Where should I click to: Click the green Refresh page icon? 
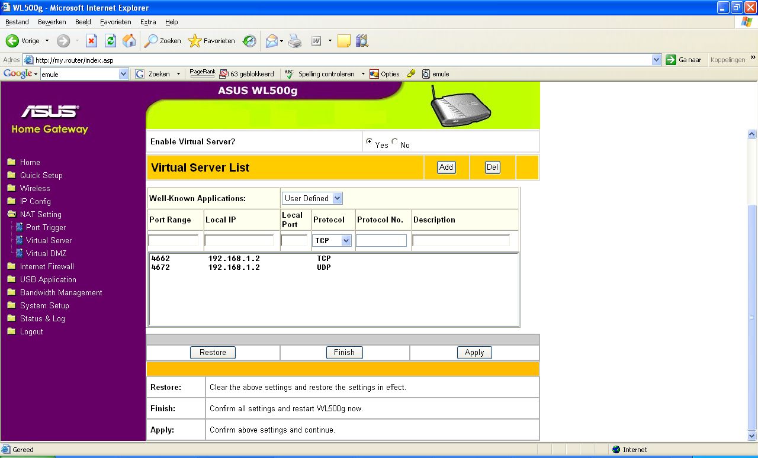tap(110, 41)
